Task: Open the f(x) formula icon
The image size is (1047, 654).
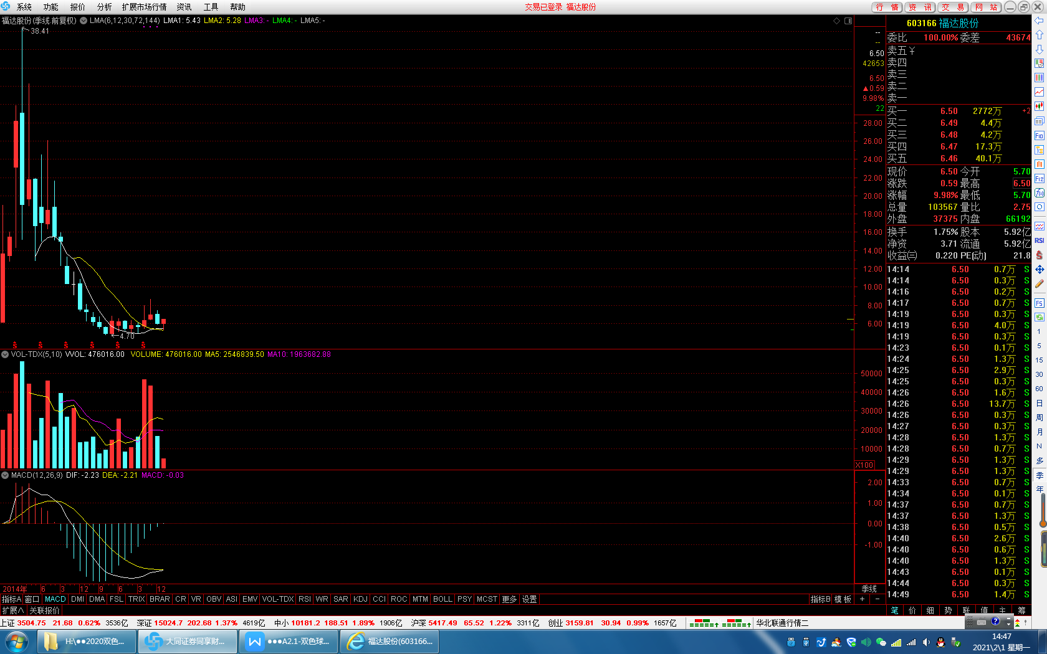Action: [x=1039, y=193]
